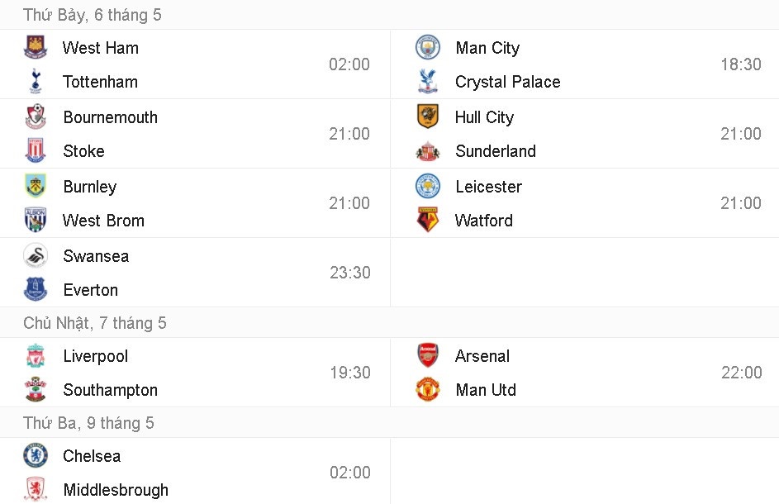
Task: Select the Everton club badge
Action: pos(35,290)
